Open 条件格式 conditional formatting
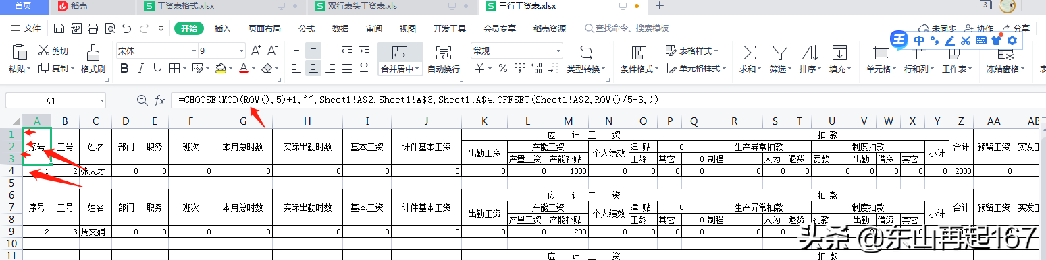Image resolution: width=1046 pixels, height=260 pixels. click(x=639, y=59)
